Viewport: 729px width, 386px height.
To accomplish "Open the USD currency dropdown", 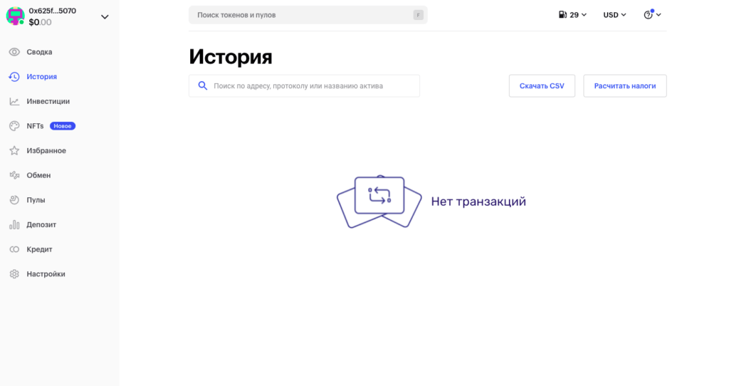I will tap(614, 15).
